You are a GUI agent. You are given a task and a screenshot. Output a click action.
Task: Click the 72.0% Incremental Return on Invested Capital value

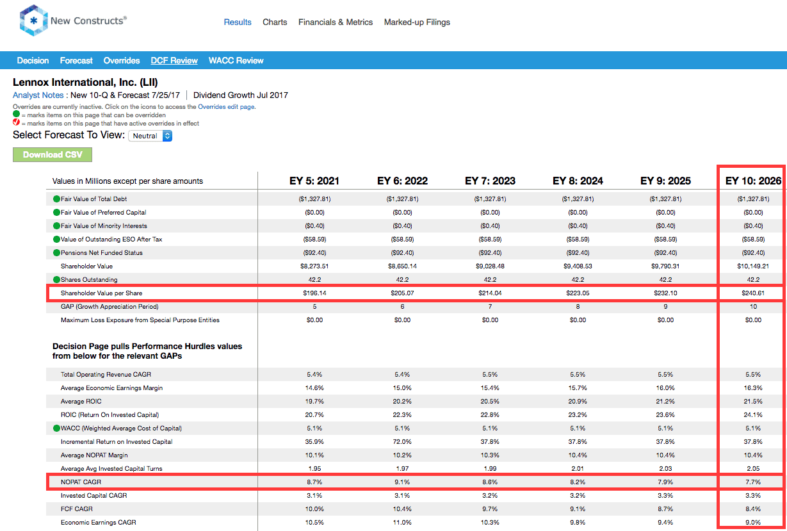402,442
